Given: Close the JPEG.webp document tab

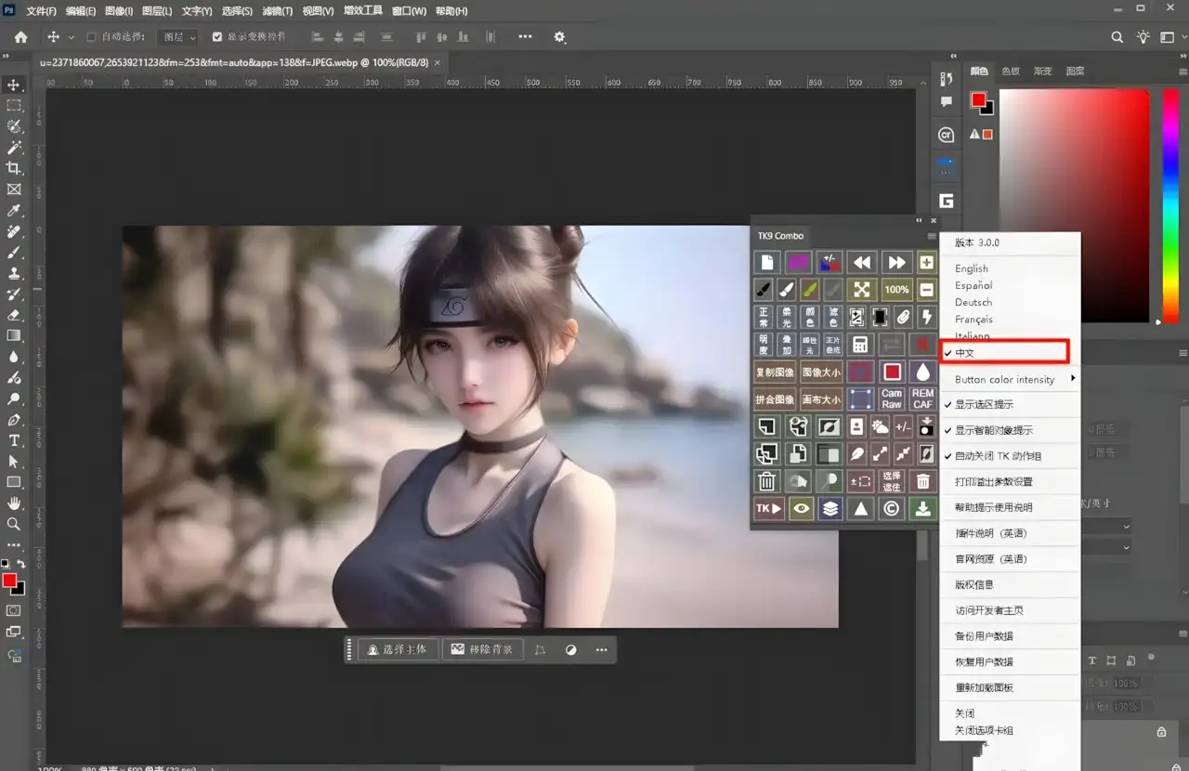Looking at the screenshot, I should [438, 63].
